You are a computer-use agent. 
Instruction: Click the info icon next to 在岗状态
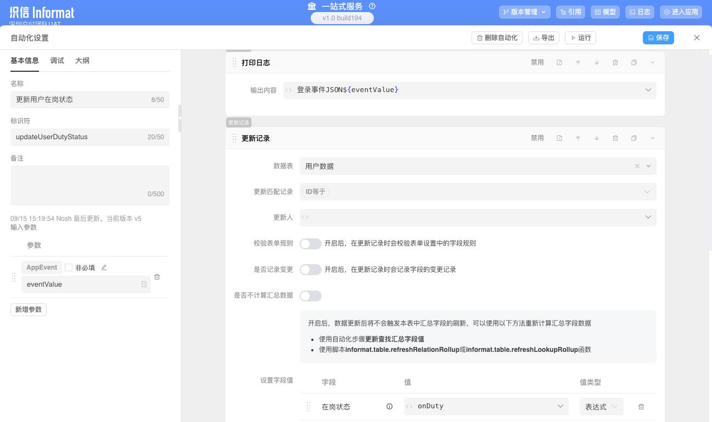coord(389,407)
